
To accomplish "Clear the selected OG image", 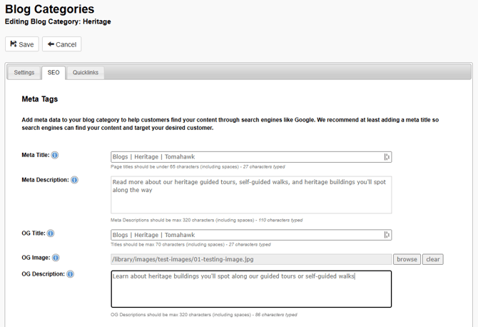I will [x=433, y=259].
